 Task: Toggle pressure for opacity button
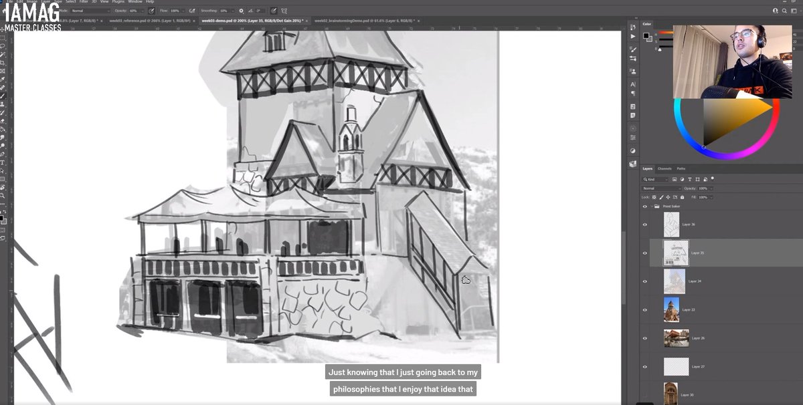point(151,11)
